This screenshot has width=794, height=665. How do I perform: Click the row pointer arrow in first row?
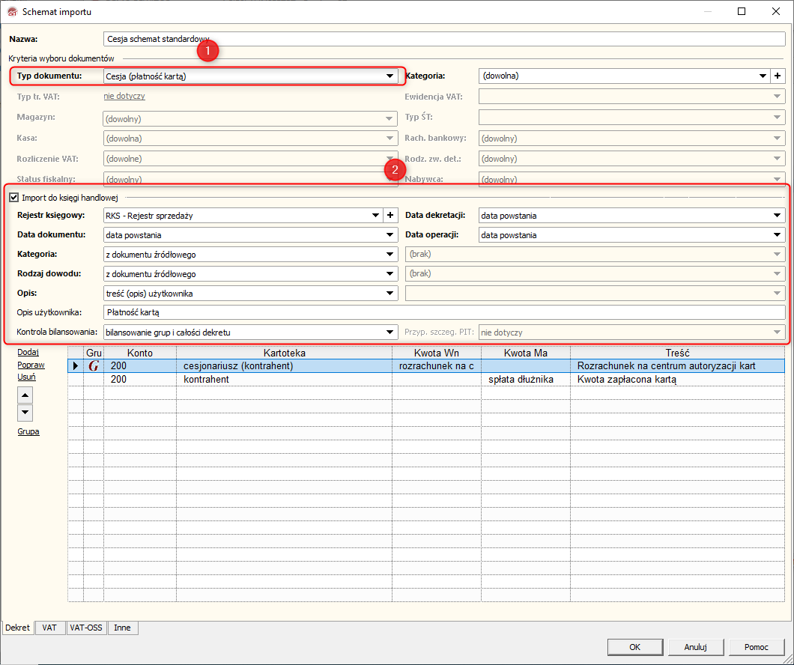point(76,366)
